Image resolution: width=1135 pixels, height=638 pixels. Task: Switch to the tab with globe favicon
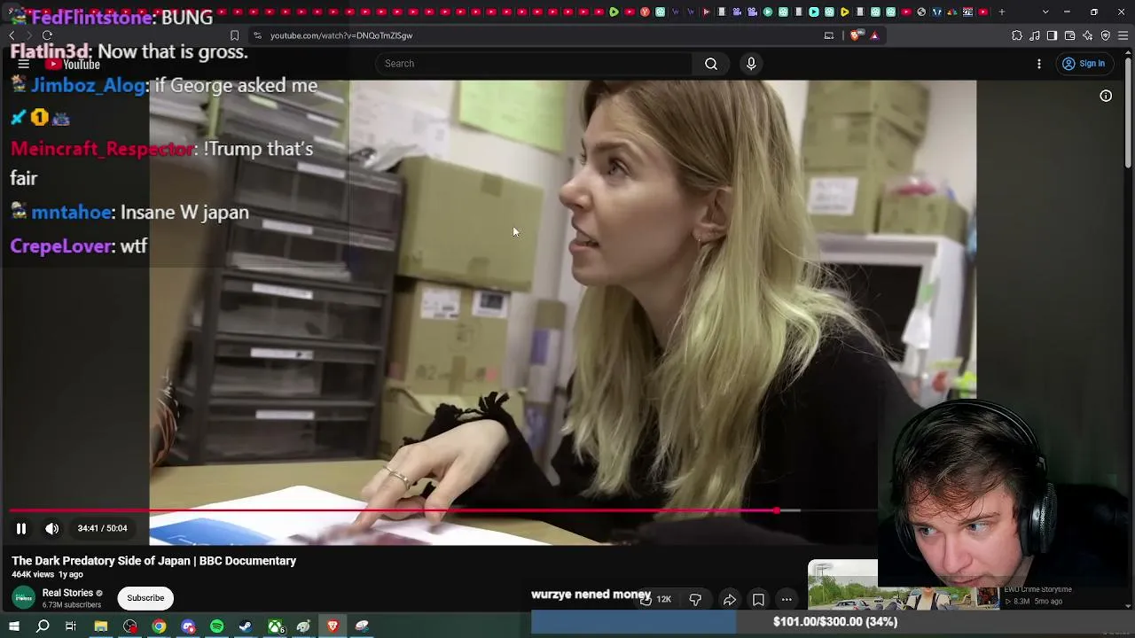click(x=921, y=12)
